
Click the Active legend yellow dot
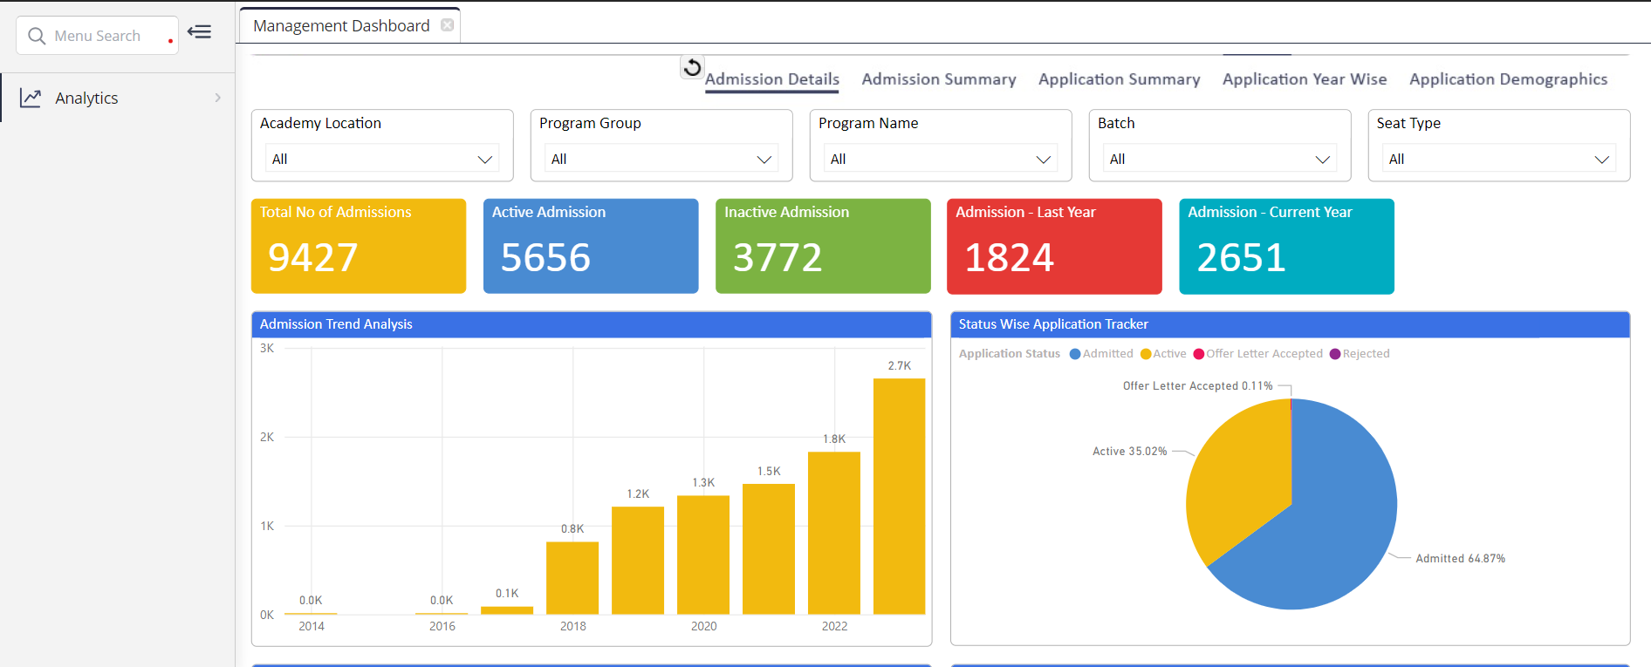[x=1146, y=354]
